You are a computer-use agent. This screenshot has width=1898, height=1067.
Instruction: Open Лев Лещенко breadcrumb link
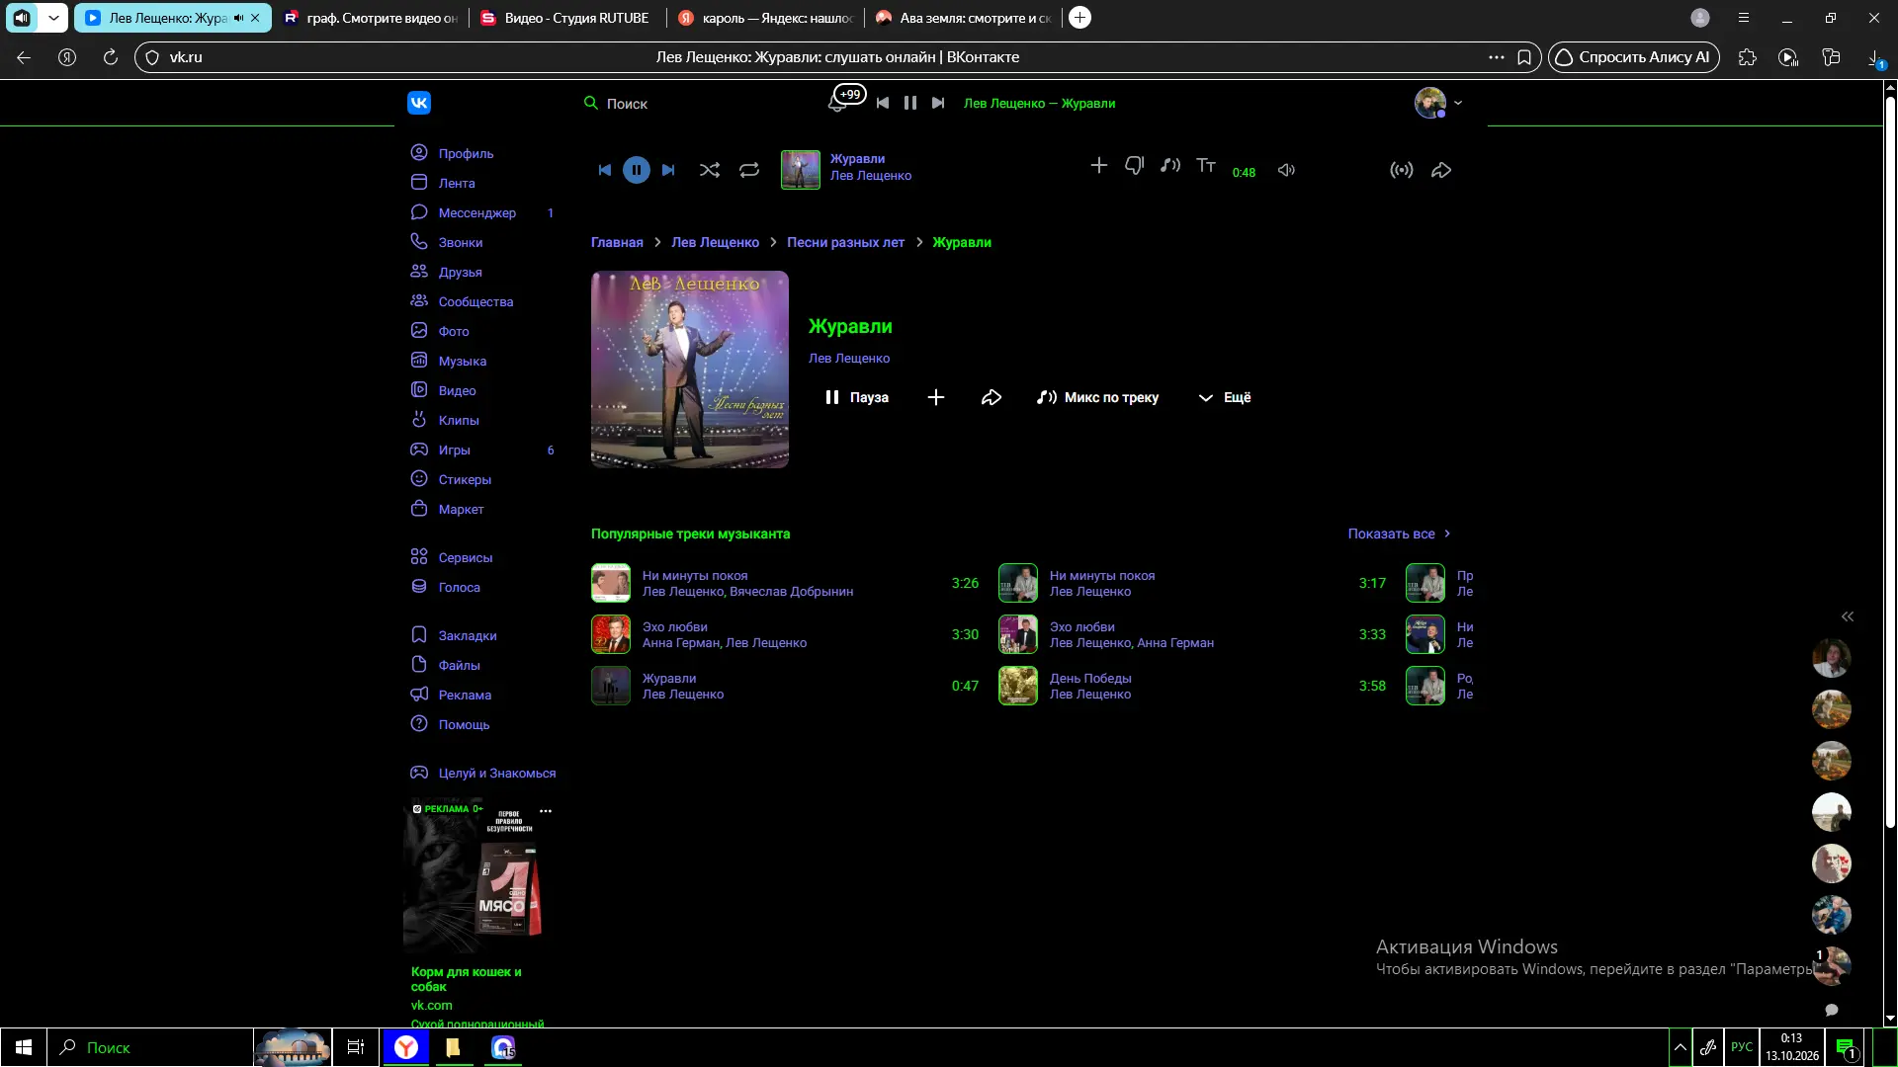[x=715, y=242]
